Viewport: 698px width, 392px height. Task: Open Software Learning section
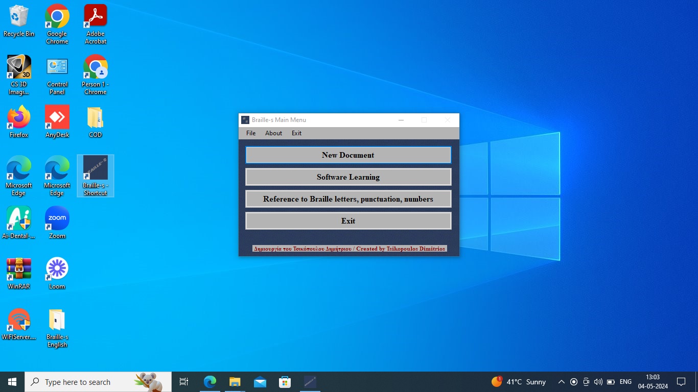(x=348, y=177)
